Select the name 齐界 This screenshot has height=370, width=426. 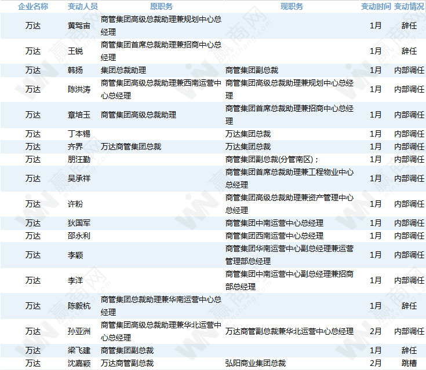(x=75, y=146)
